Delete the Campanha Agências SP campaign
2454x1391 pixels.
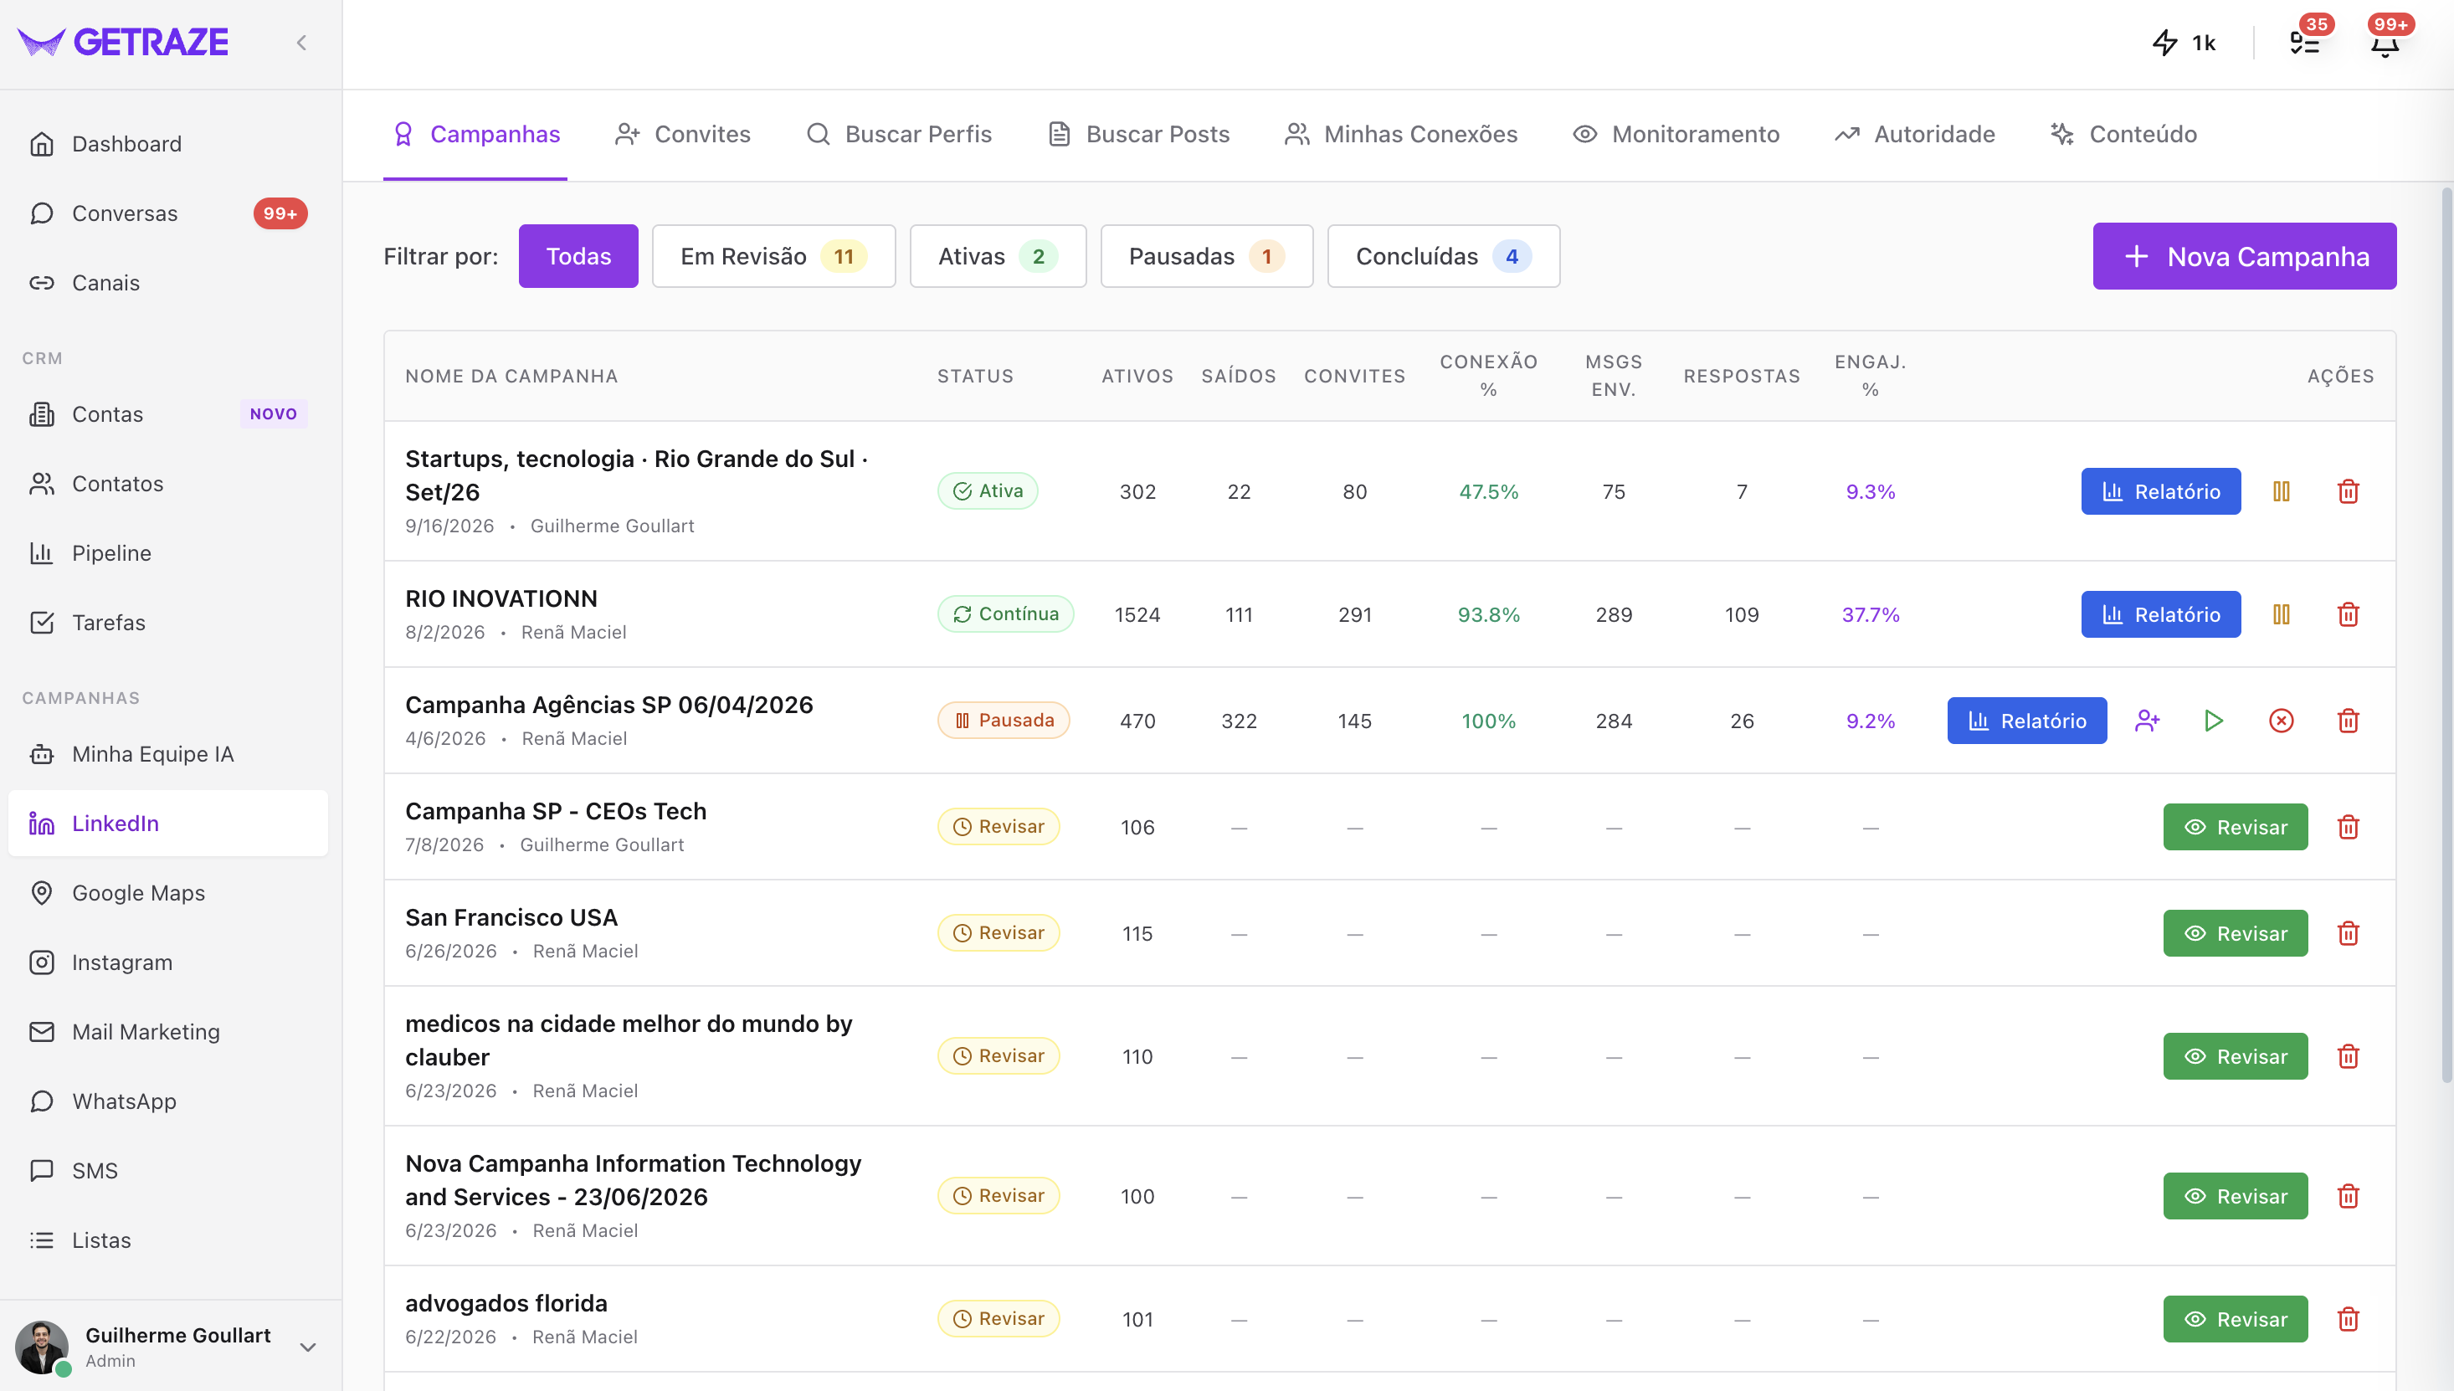pos(2348,721)
